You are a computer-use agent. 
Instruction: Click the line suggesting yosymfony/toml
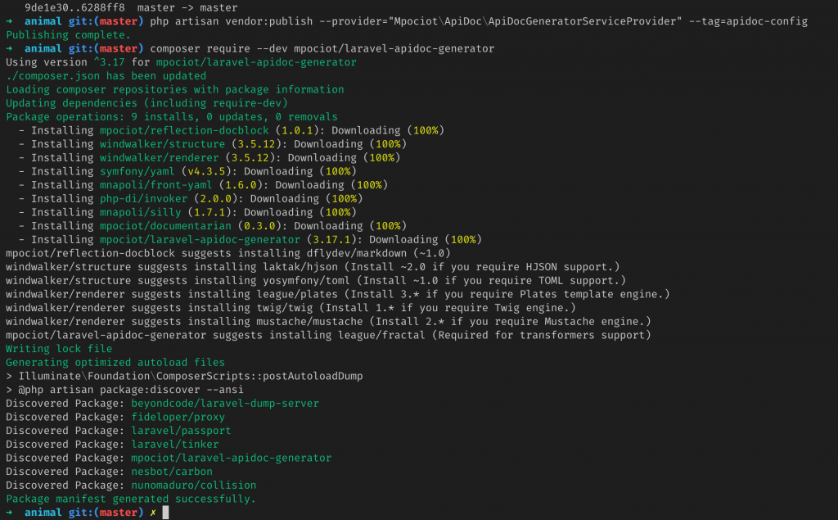pos(316,280)
